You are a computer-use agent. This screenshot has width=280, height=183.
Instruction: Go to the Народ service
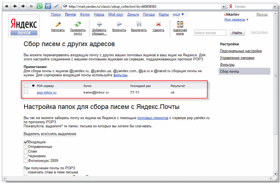(99, 15)
